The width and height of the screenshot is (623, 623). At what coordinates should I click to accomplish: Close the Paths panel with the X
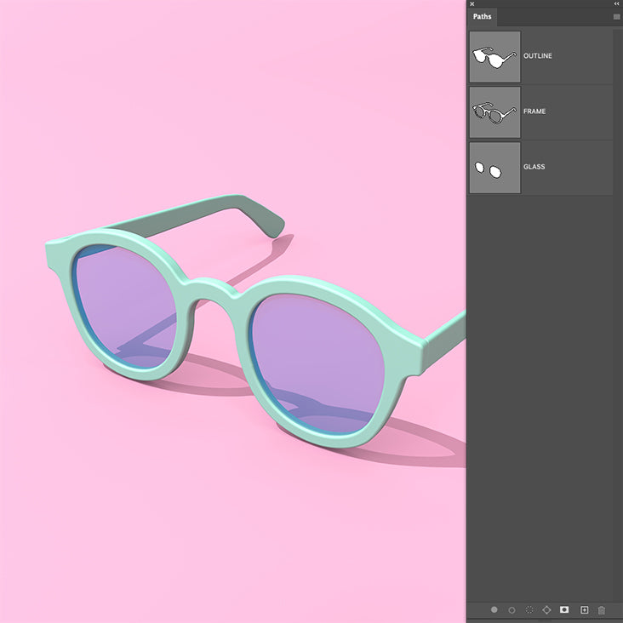472,3
